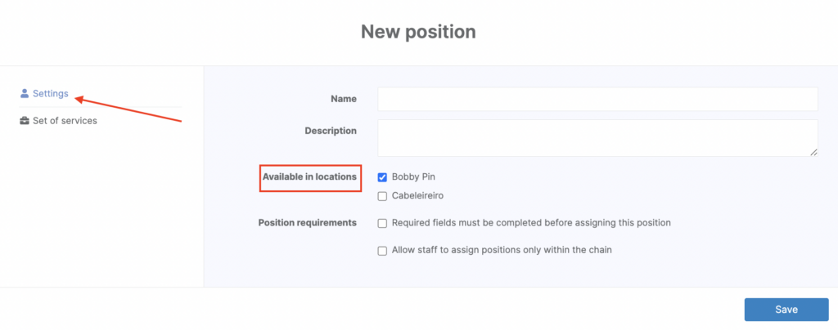Image resolution: width=838 pixels, height=330 pixels.
Task: Click the Available in locations label
Action: click(x=309, y=176)
